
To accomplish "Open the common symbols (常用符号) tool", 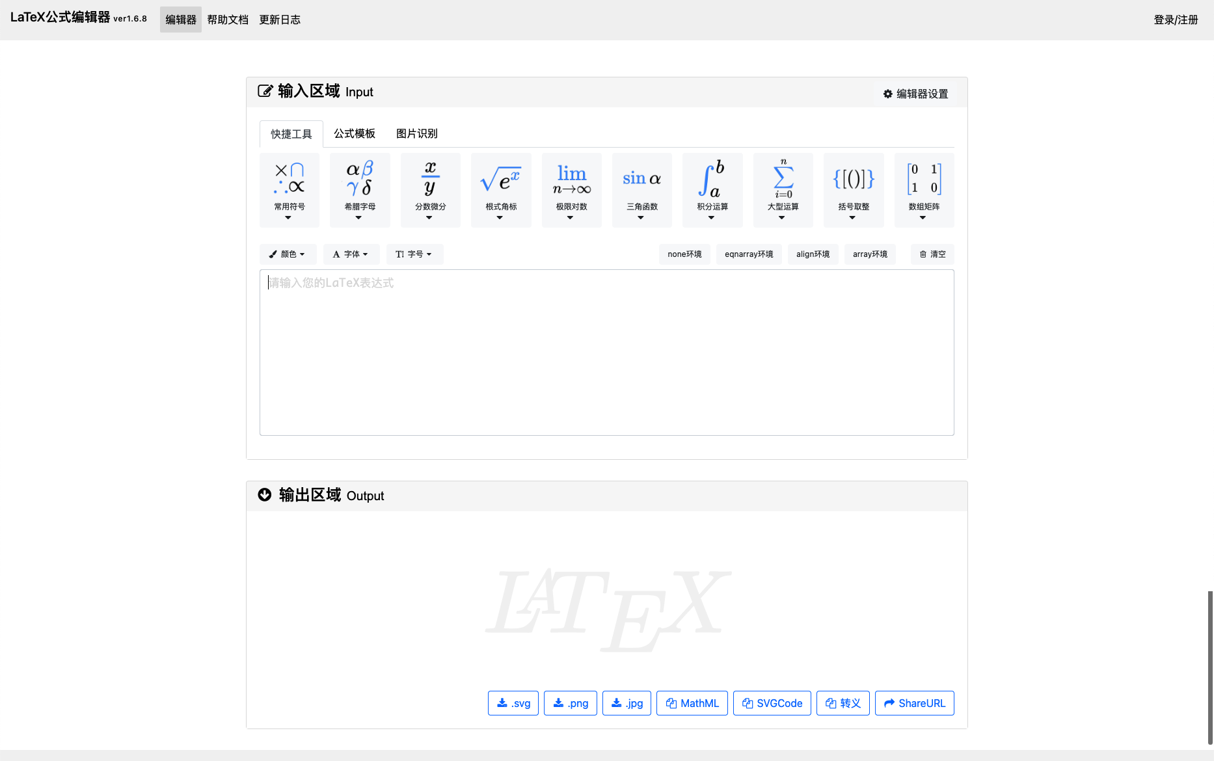I will pos(289,190).
